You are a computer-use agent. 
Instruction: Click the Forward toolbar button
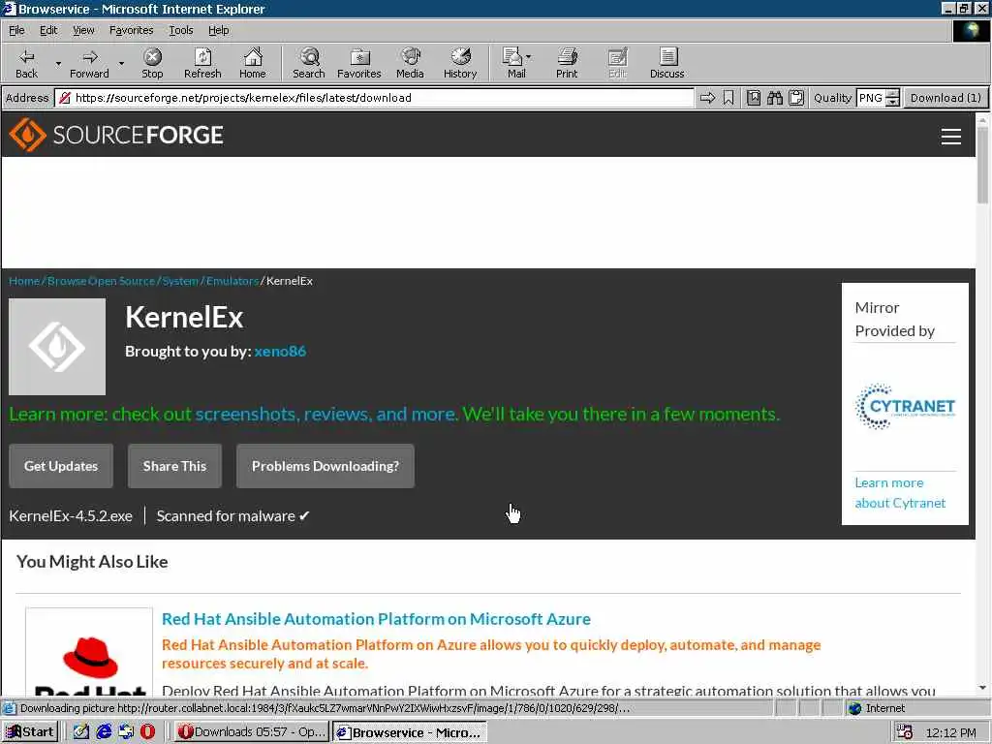pyautogui.click(x=89, y=63)
